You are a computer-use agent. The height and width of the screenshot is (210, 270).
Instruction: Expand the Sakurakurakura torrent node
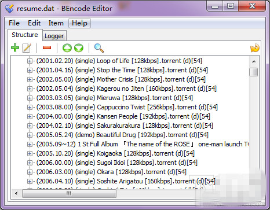click(30, 126)
